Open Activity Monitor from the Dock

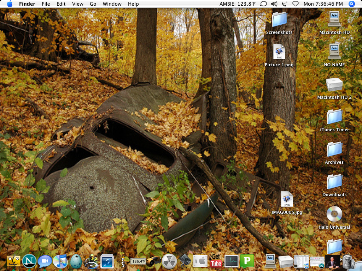[232, 261]
